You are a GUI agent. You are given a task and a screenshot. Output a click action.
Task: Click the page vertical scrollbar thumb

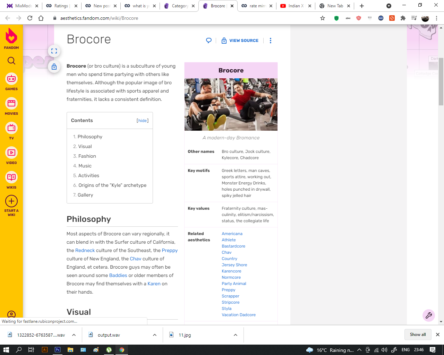point(441,82)
